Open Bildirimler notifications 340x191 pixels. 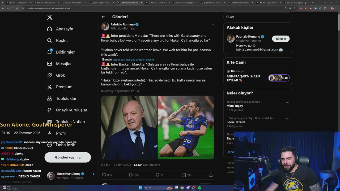[x=61, y=52]
